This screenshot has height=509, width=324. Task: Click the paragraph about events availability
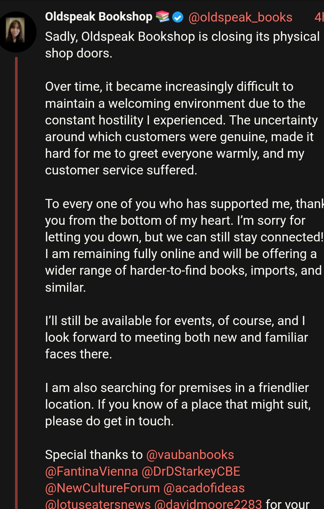click(176, 337)
